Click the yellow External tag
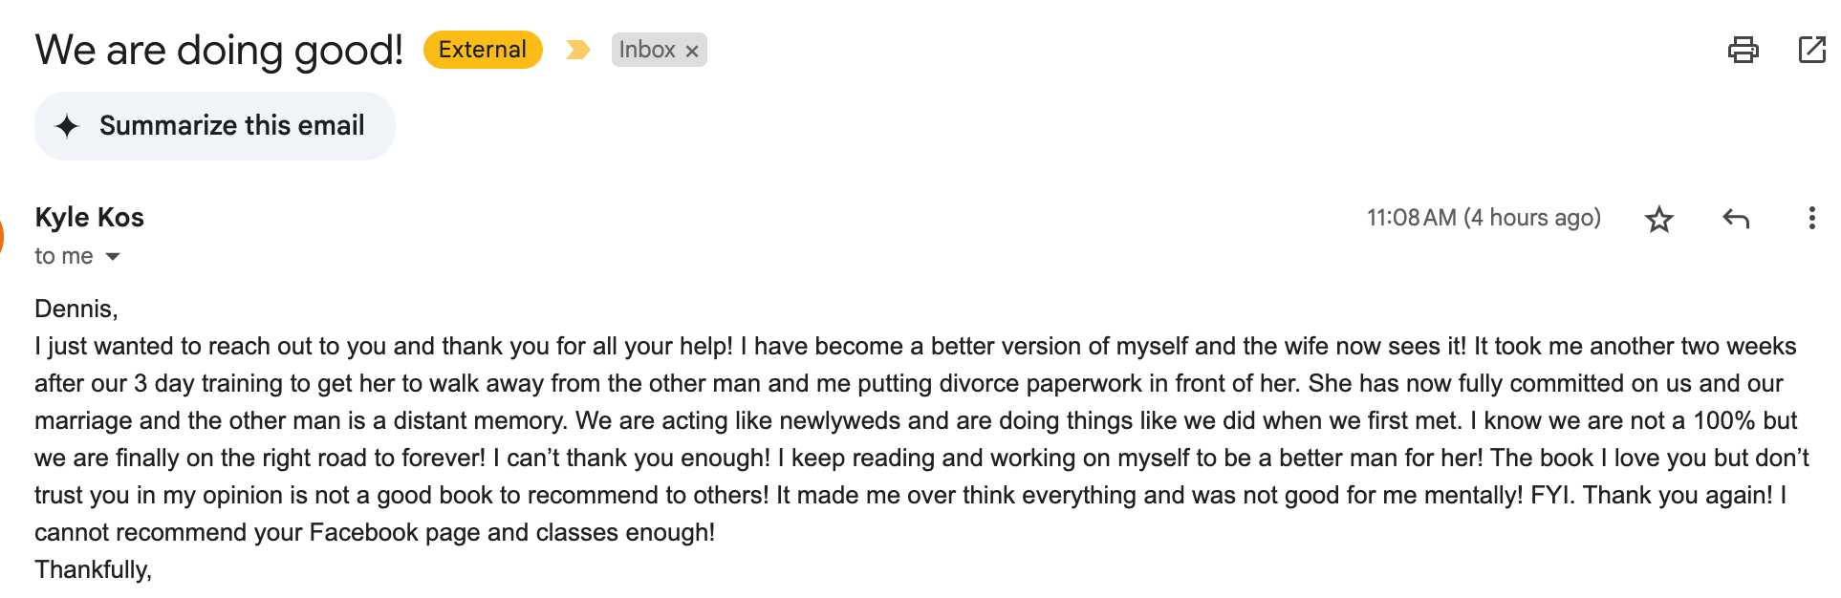The image size is (1841, 598). pos(482,50)
